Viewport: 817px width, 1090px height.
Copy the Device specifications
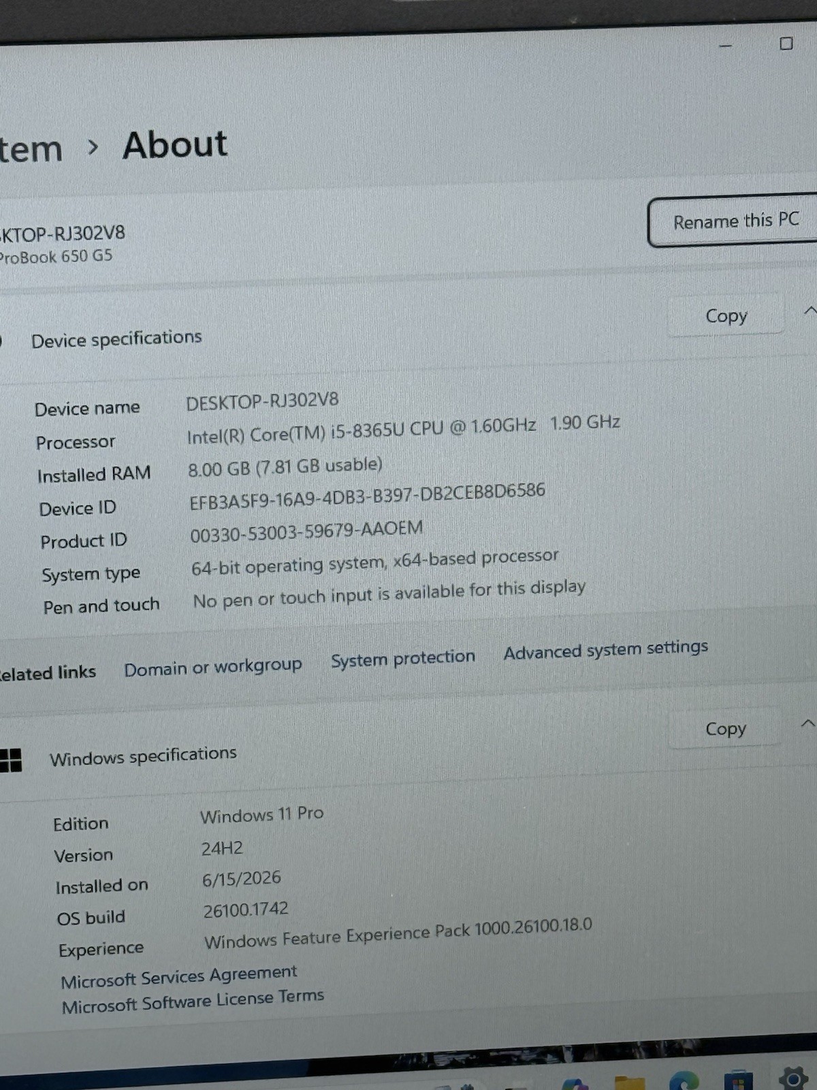point(726,315)
